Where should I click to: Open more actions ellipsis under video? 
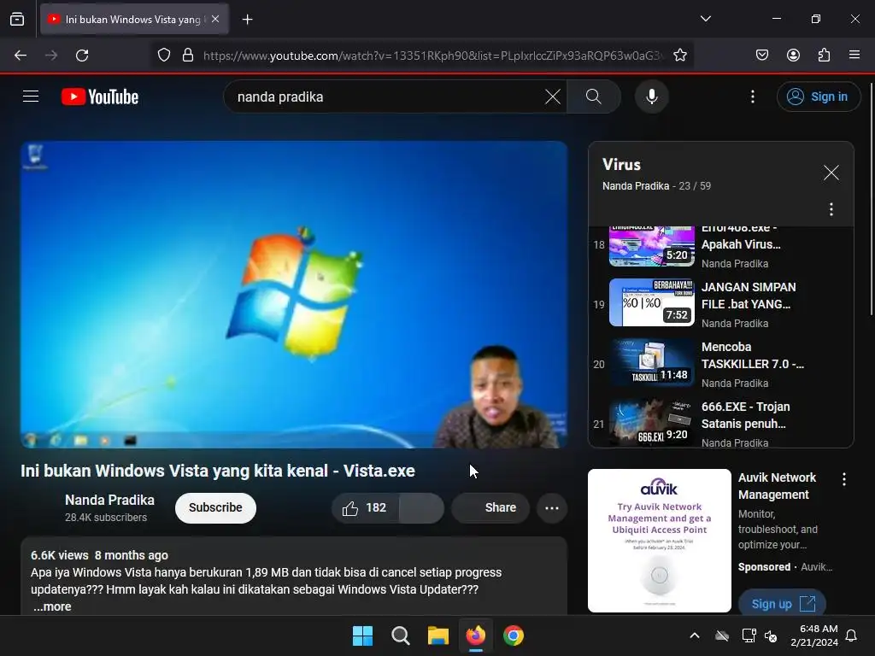coord(551,507)
